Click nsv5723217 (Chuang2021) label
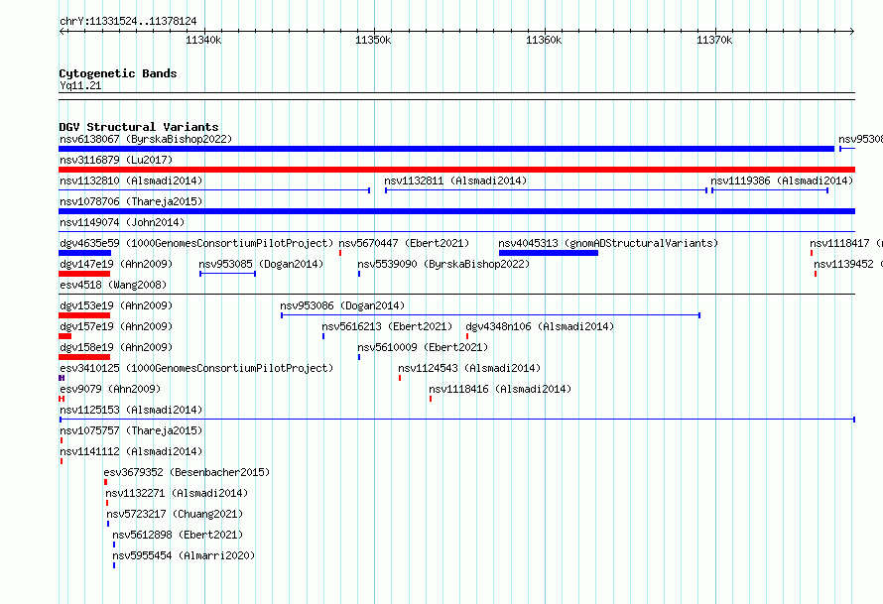Image resolution: width=883 pixels, height=604 pixels. [175, 514]
